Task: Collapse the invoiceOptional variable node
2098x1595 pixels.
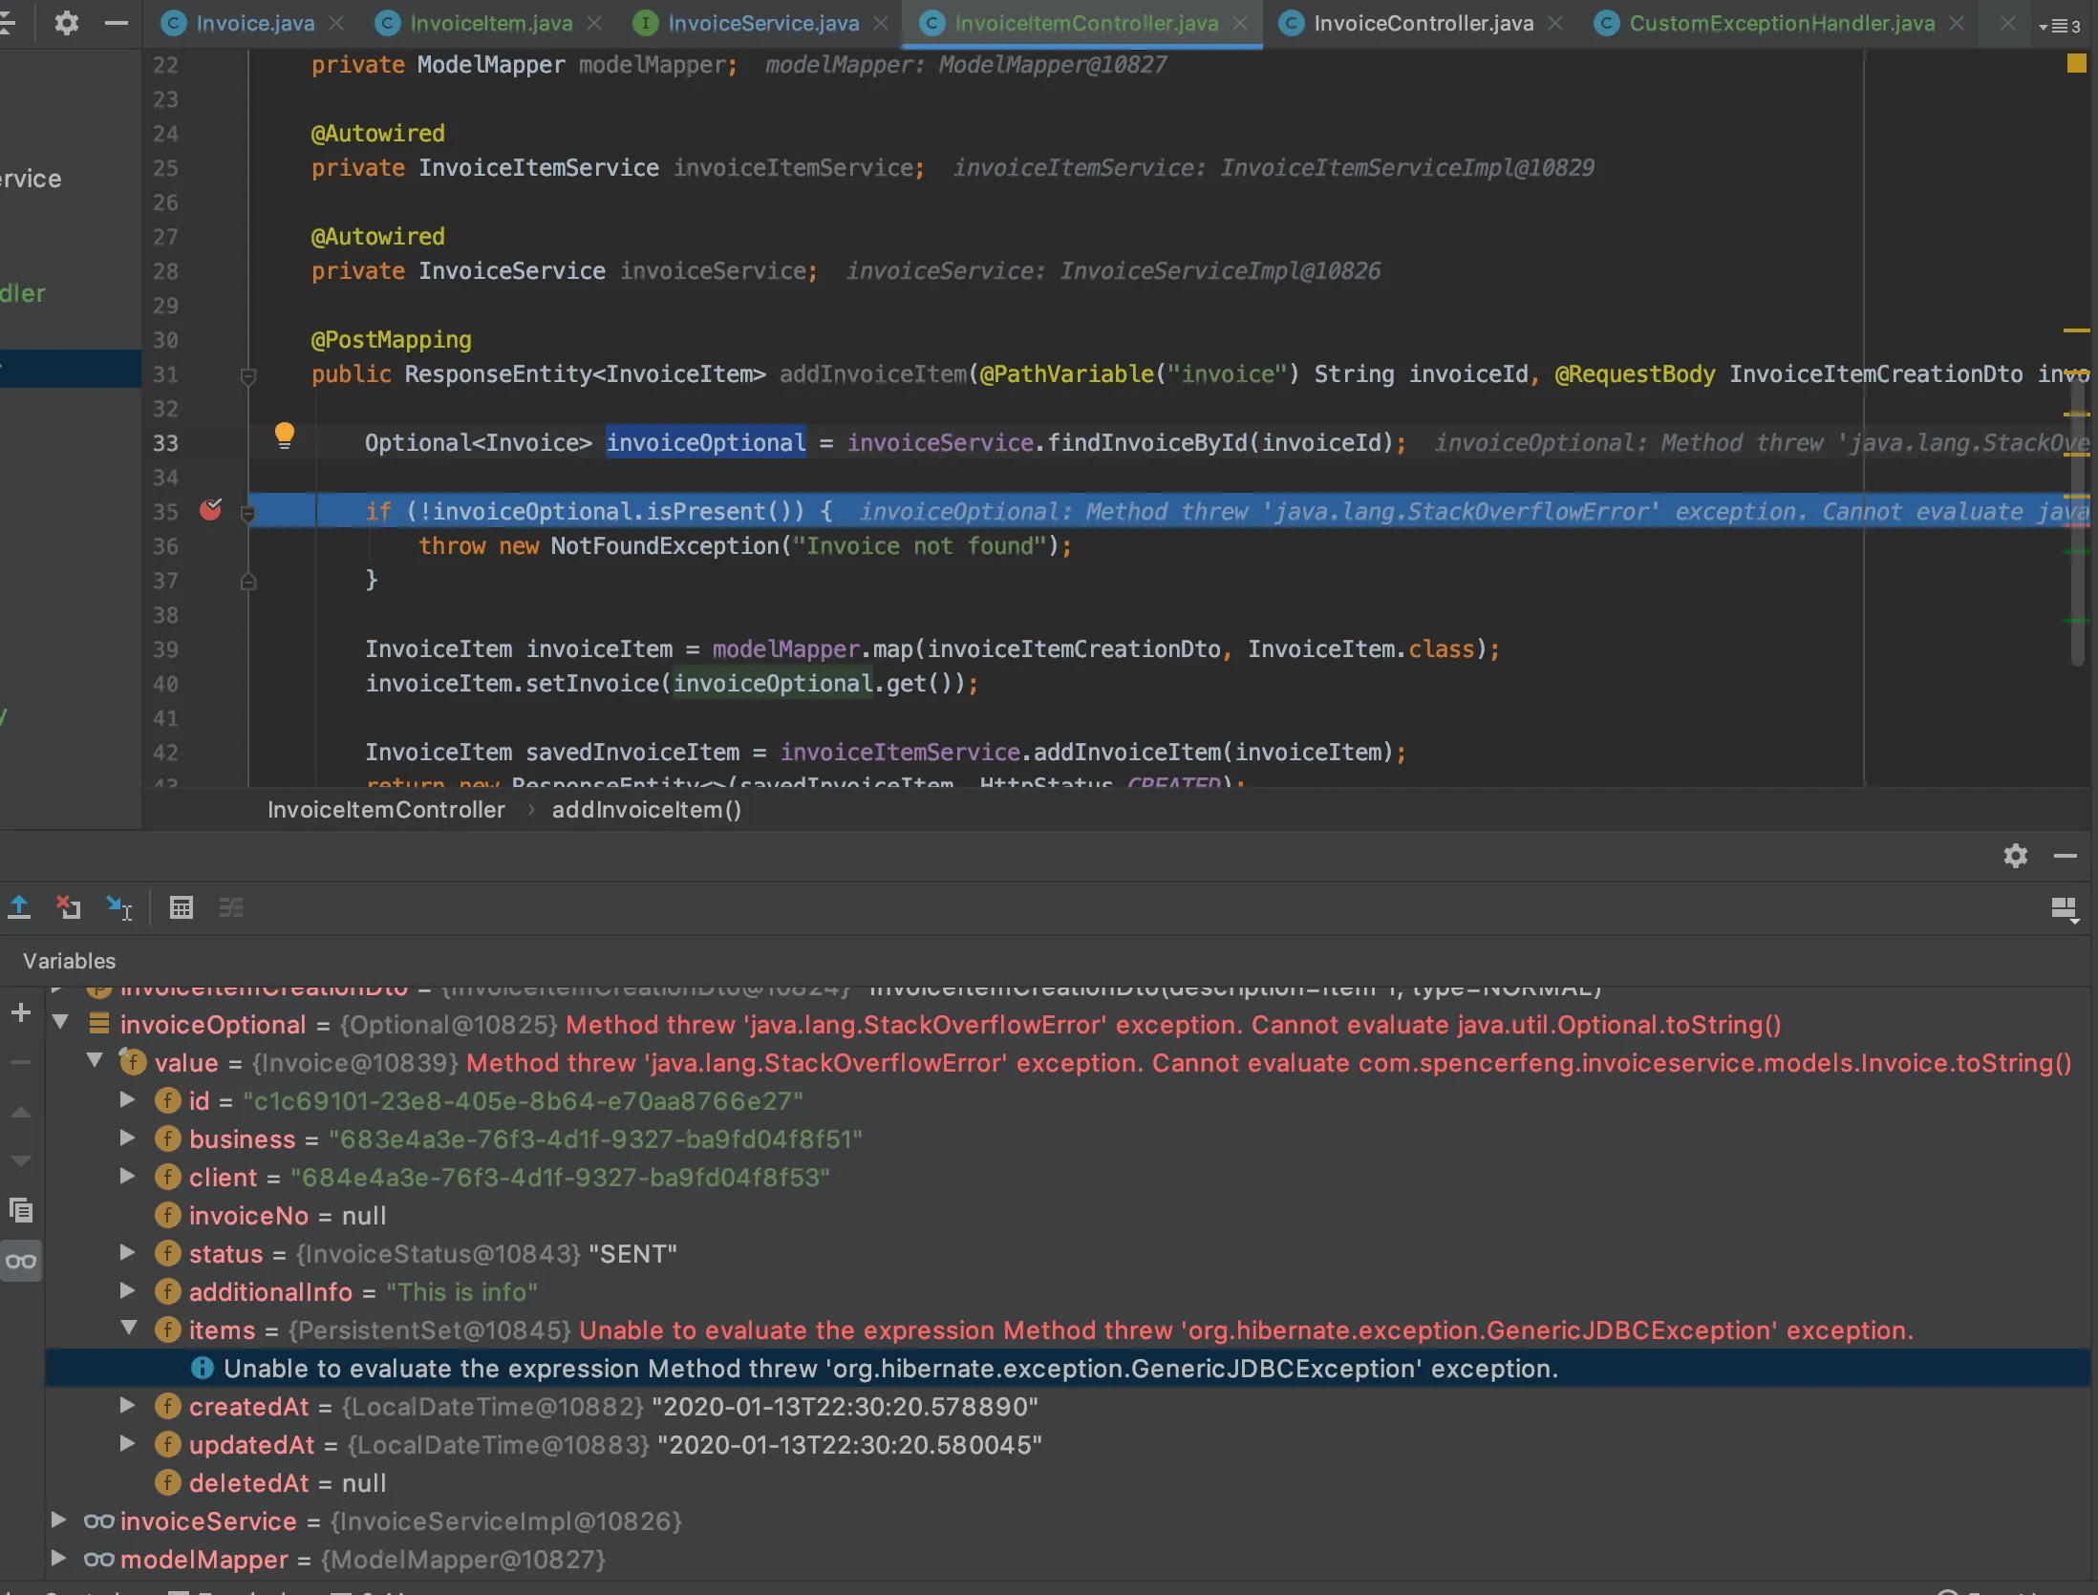Action: [x=60, y=1023]
